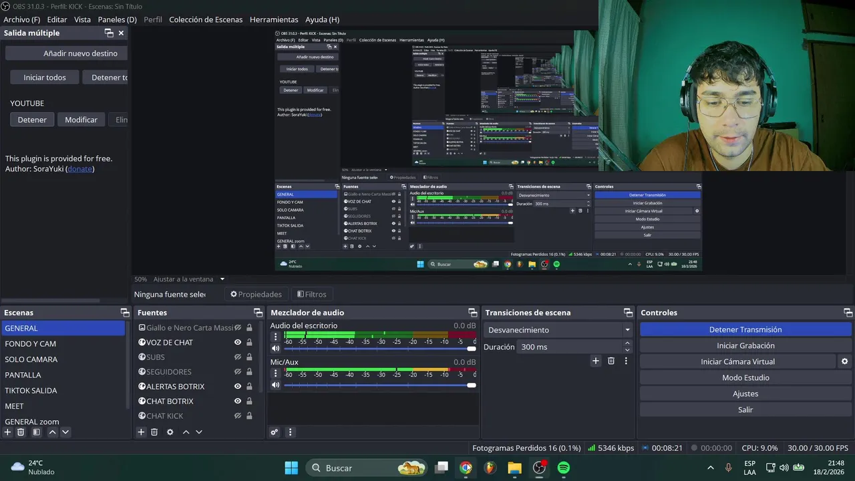Viewport: 855px width, 481px height.
Task: Open Editar menu
Action: [x=57, y=19]
